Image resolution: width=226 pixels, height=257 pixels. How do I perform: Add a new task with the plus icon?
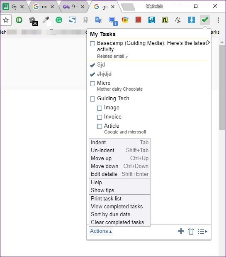coord(181,231)
